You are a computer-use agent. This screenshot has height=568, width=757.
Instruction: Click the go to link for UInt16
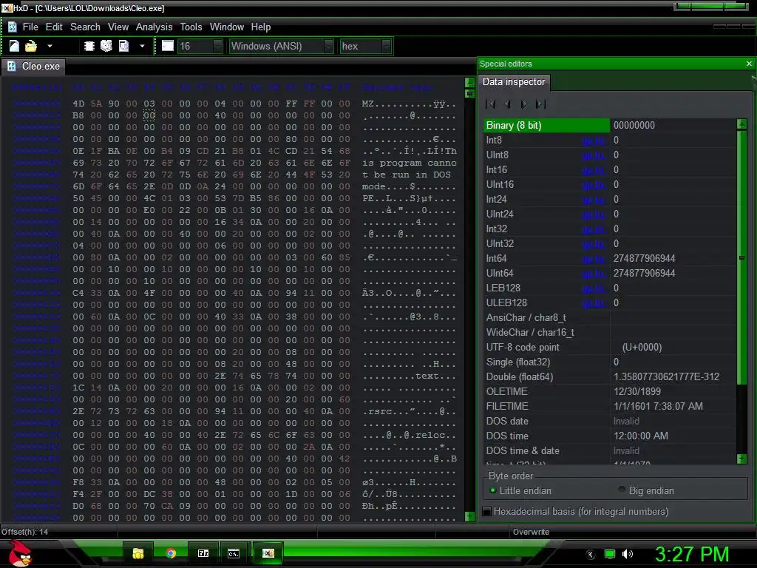point(594,185)
